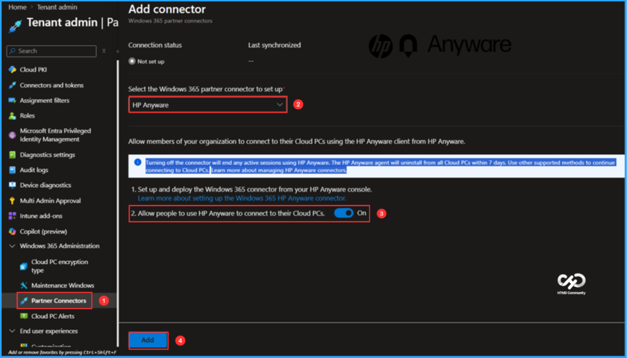Open the partner connector dropdown showing HP Anyware

pos(207,104)
